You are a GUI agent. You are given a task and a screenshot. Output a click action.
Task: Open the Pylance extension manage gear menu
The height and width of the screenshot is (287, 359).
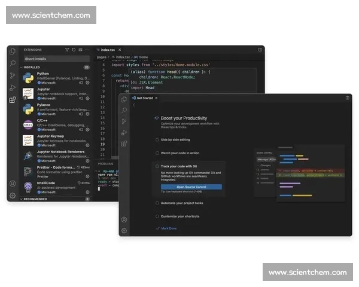87,114
